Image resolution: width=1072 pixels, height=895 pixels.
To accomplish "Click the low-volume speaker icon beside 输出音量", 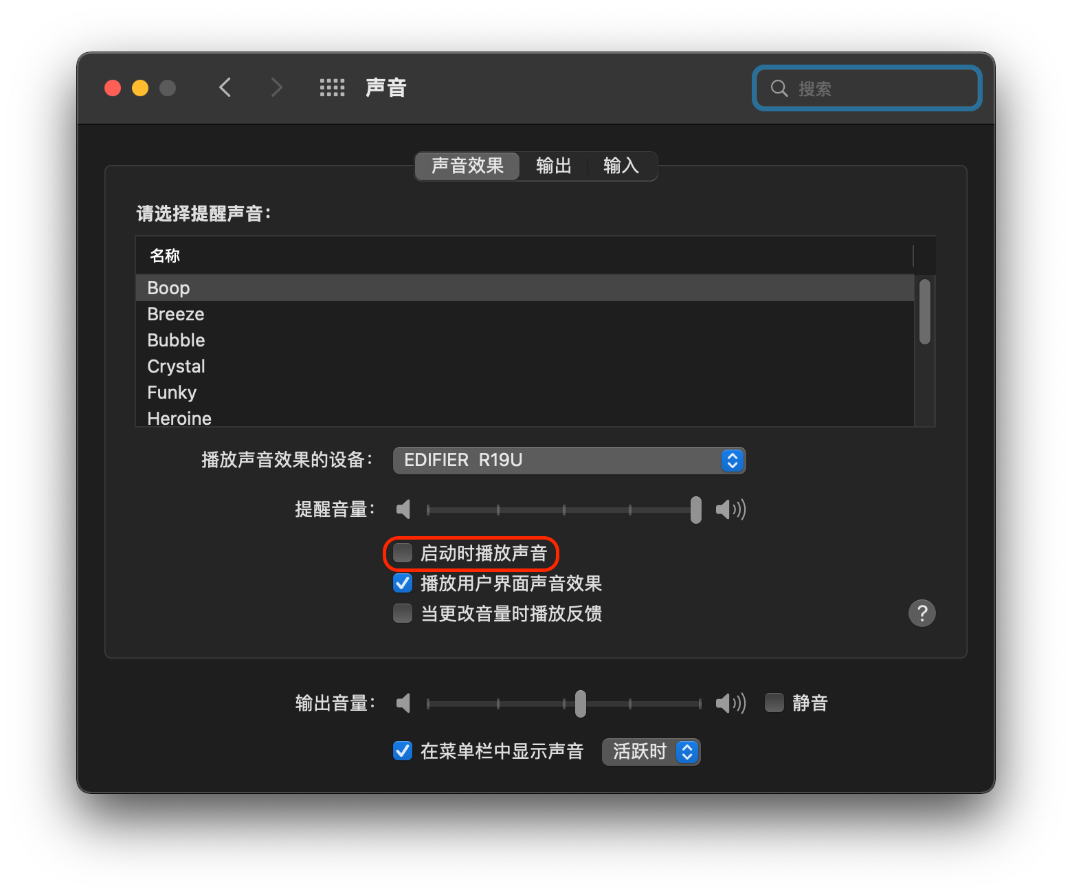I will [x=403, y=703].
